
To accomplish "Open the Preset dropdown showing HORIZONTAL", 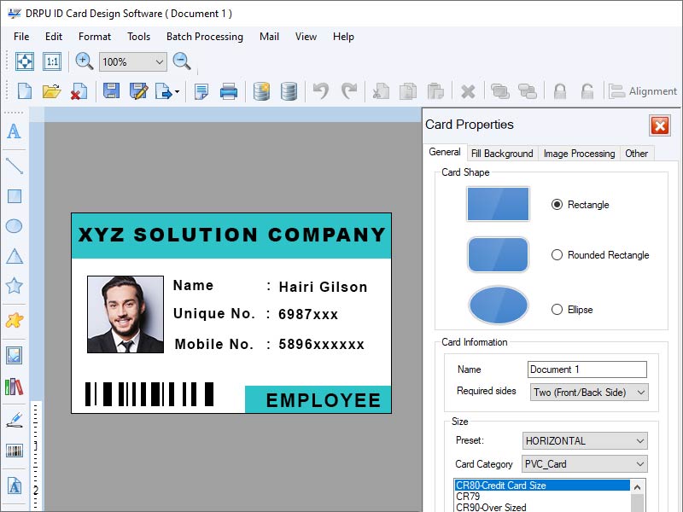I will [x=584, y=440].
